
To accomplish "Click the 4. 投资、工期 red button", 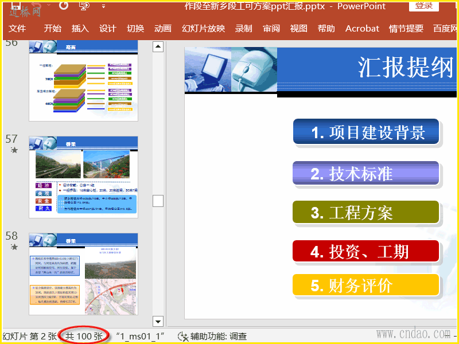I will tap(366, 251).
